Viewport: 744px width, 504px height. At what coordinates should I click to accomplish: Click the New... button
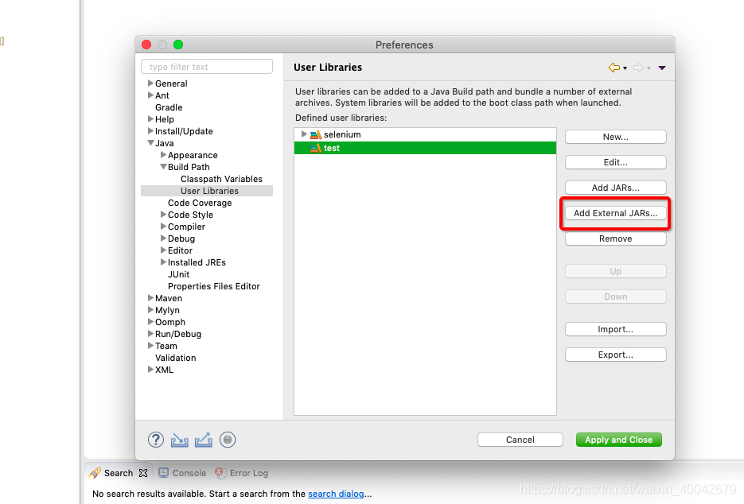615,137
